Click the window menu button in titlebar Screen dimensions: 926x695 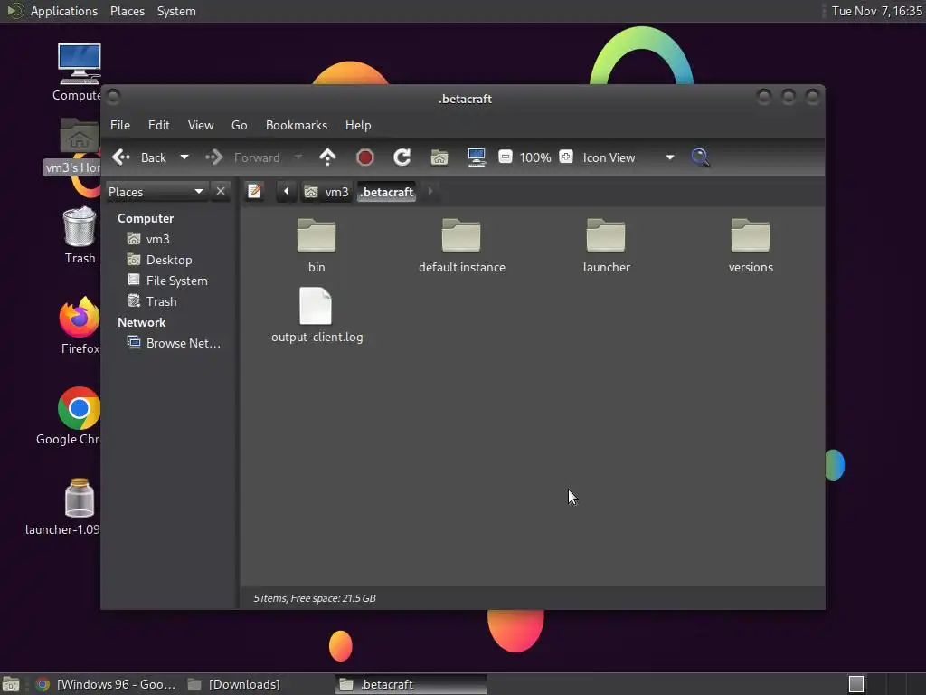click(x=113, y=97)
